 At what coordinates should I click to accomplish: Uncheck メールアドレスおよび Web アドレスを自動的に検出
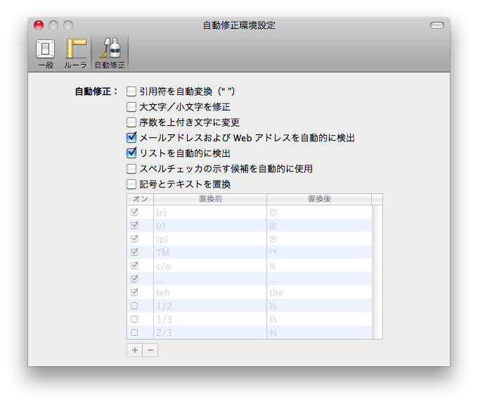pos(131,138)
